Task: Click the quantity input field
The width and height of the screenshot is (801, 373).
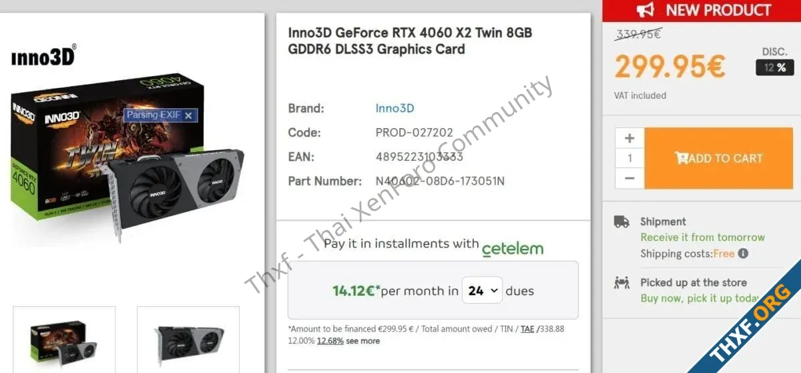Action: pyautogui.click(x=629, y=158)
